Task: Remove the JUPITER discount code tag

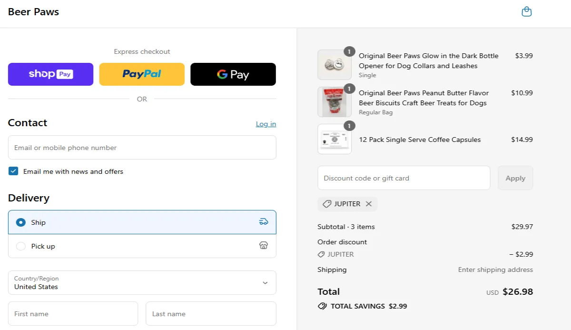Action: [369, 204]
